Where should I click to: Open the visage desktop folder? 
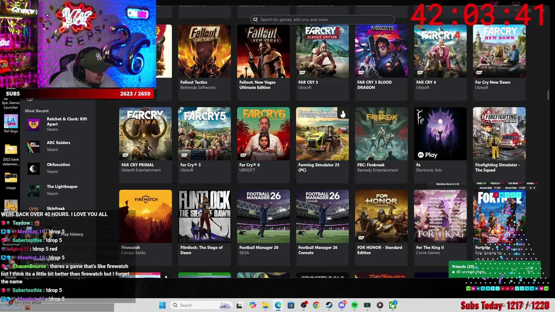[x=11, y=181]
